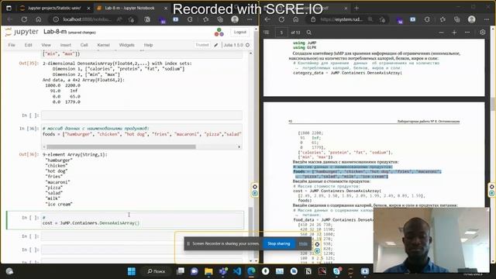Switch to the Jupyter projects/Statistic tab

54,8
